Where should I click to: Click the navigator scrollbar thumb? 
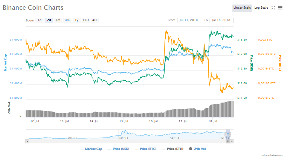[x=228, y=141]
